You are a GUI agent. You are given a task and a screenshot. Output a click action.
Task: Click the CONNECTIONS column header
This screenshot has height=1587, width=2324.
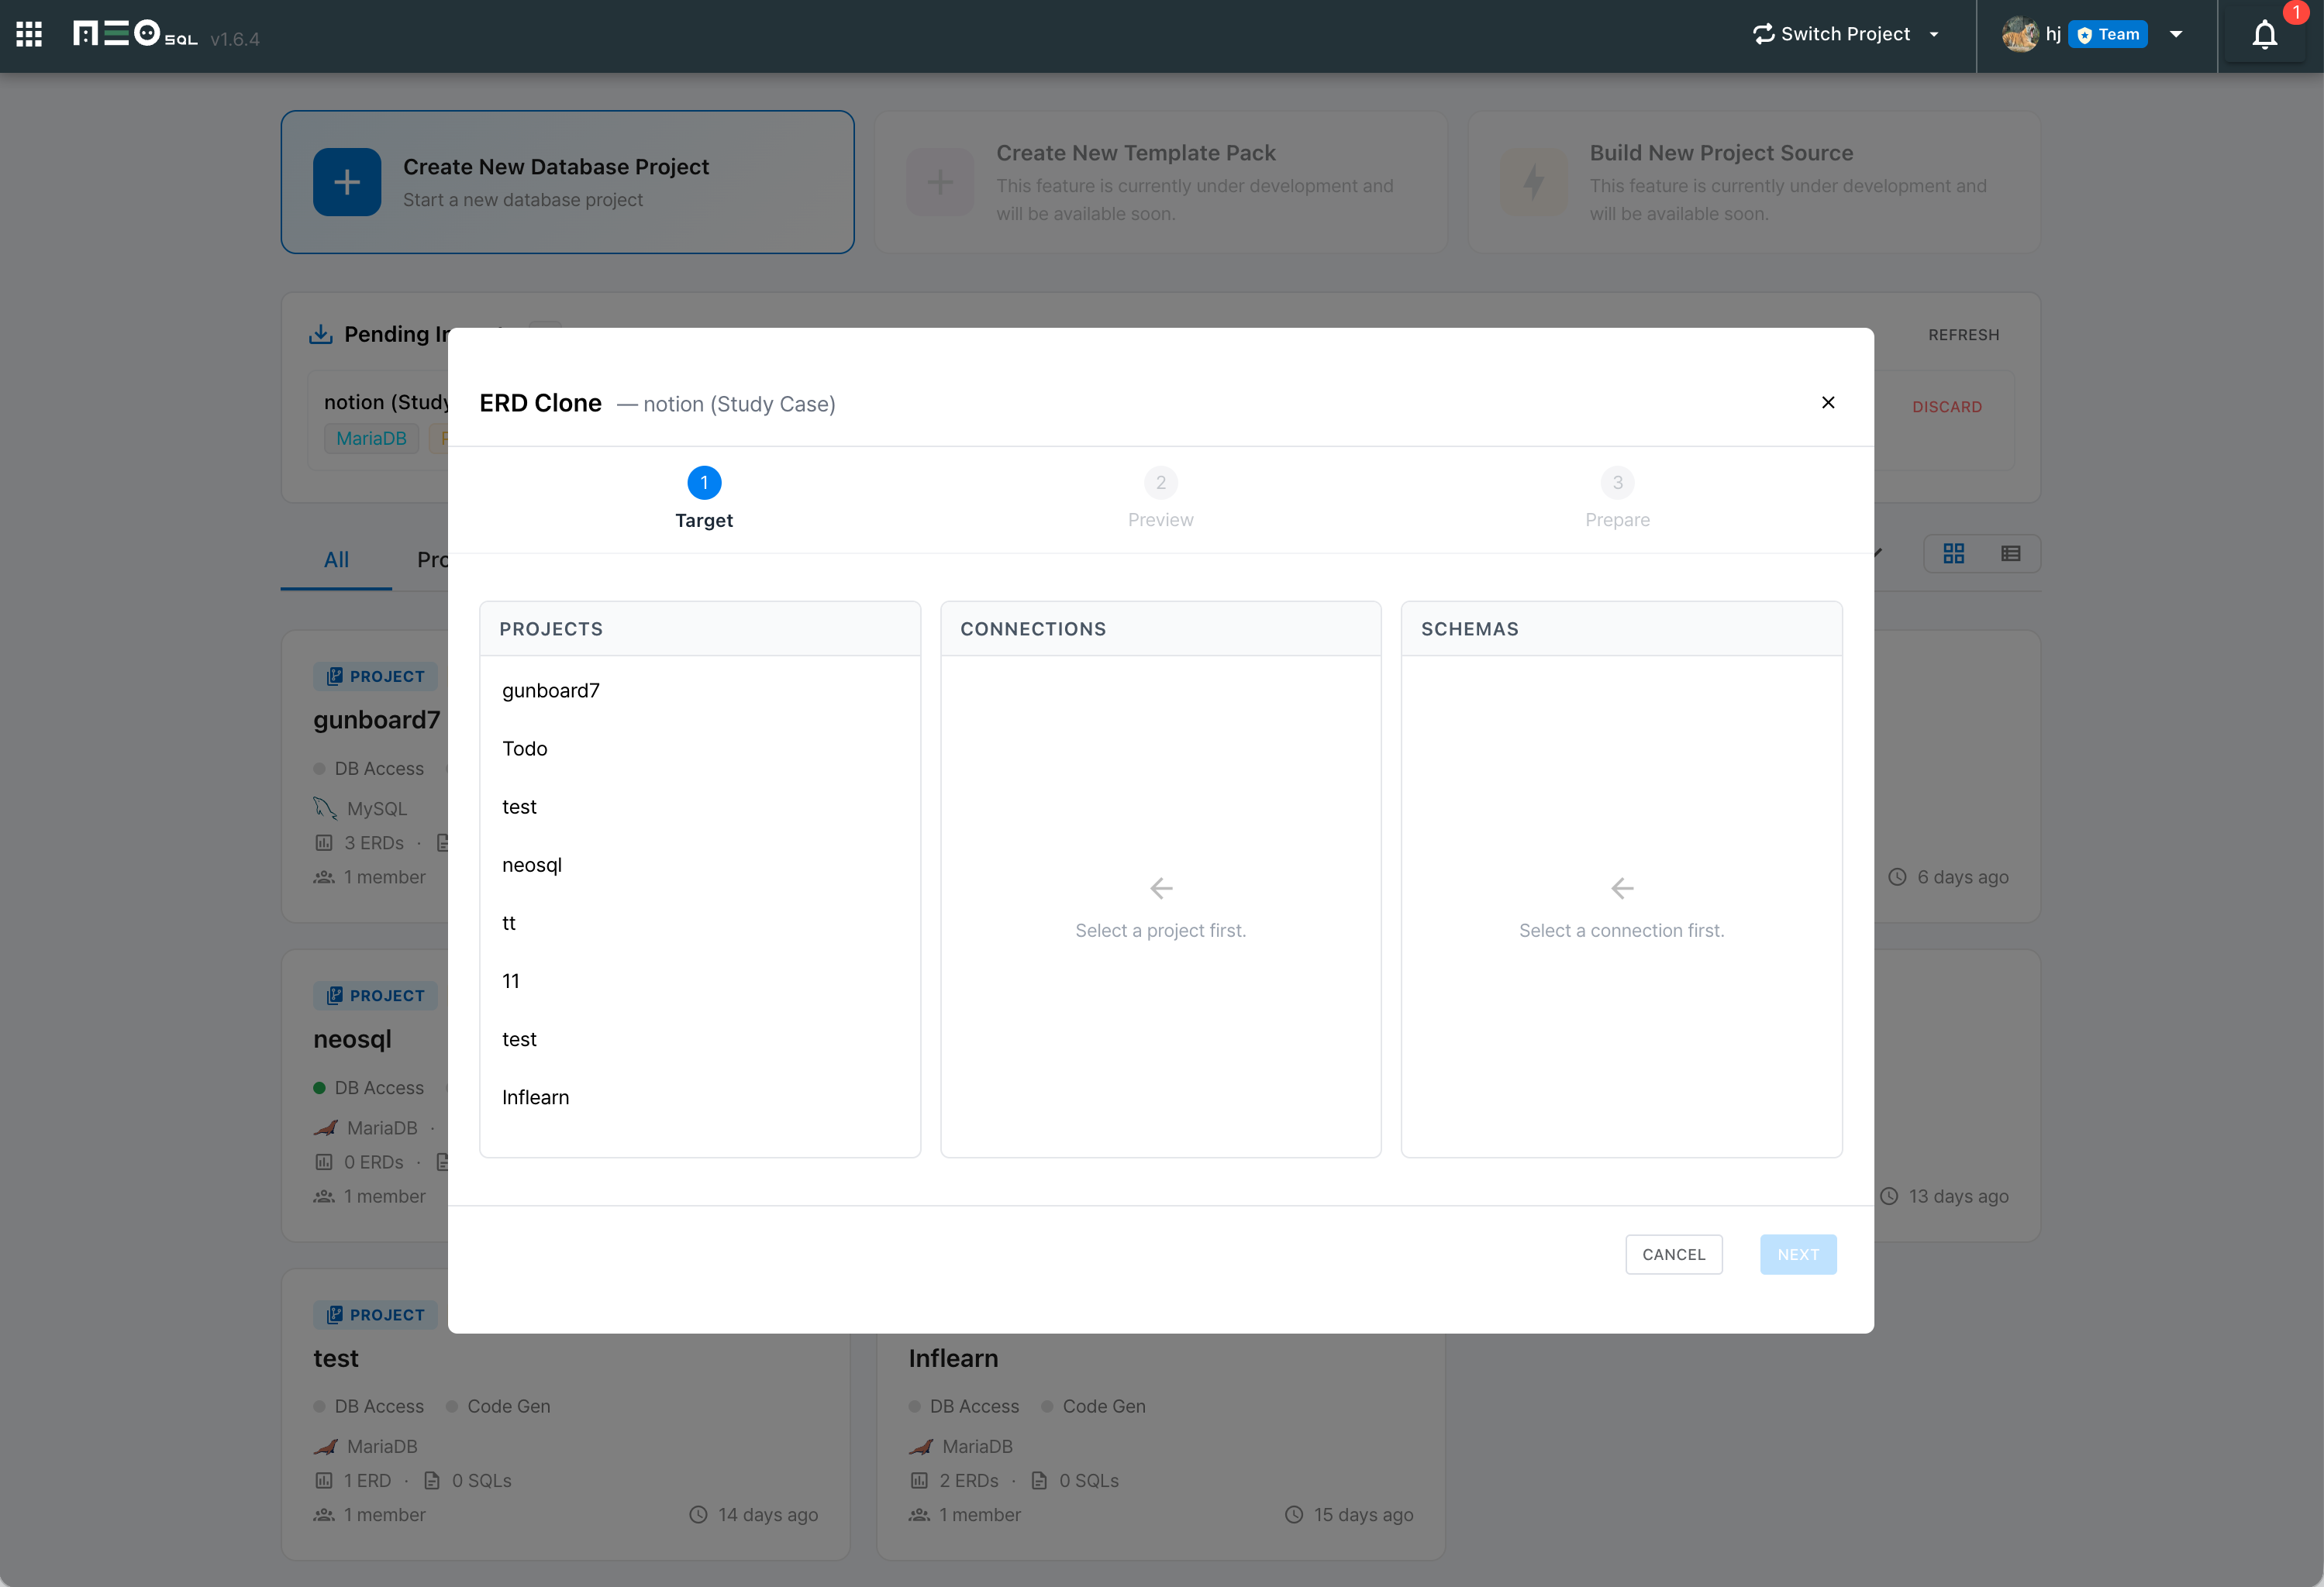tap(1160, 628)
